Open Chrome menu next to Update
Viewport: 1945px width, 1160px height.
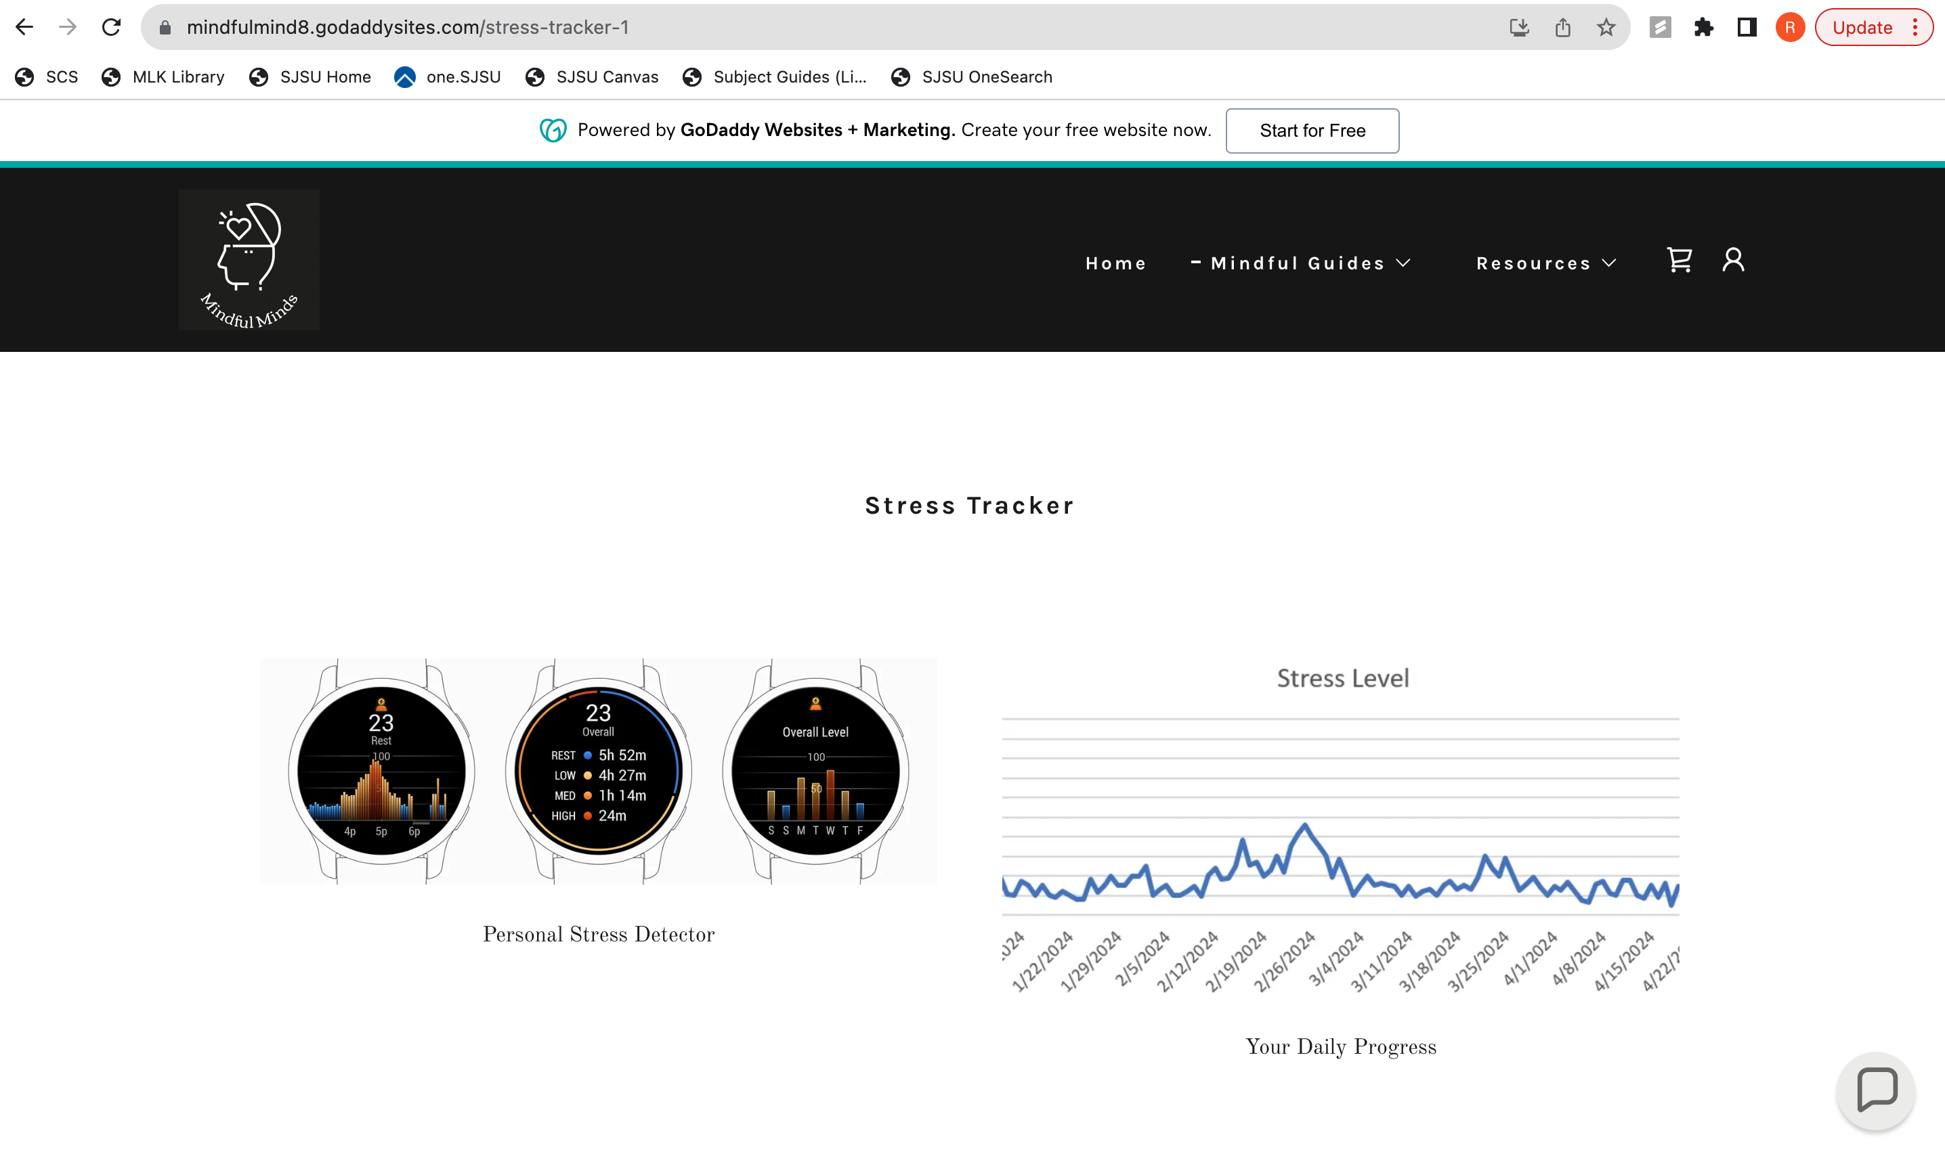pos(1915,27)
